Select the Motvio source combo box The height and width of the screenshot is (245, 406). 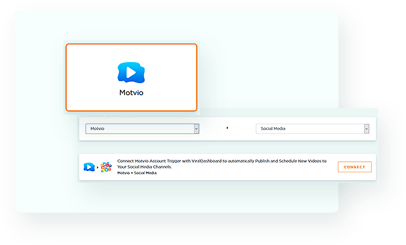pos(142,129)
